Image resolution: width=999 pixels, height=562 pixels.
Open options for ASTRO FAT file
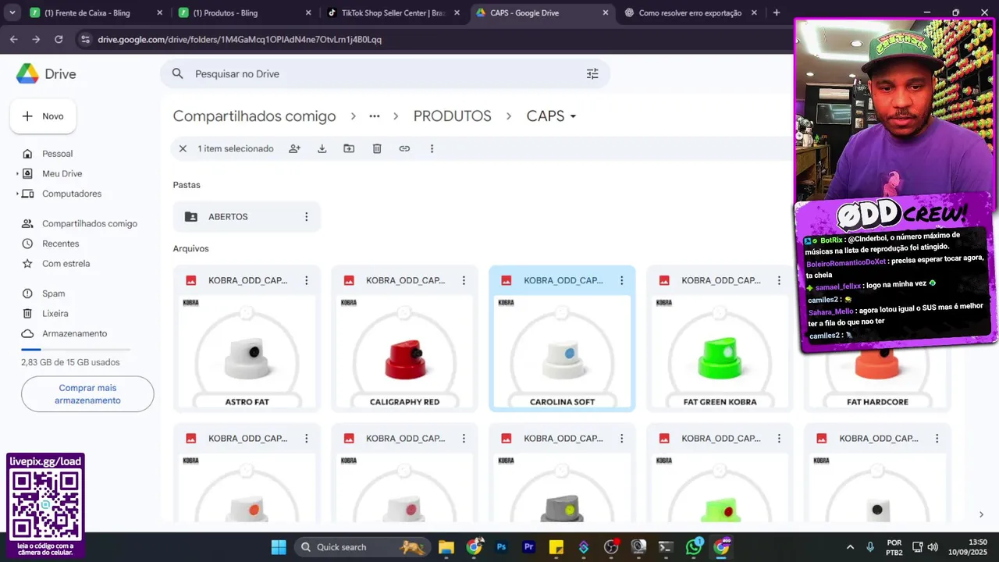[x=306, y=280]
